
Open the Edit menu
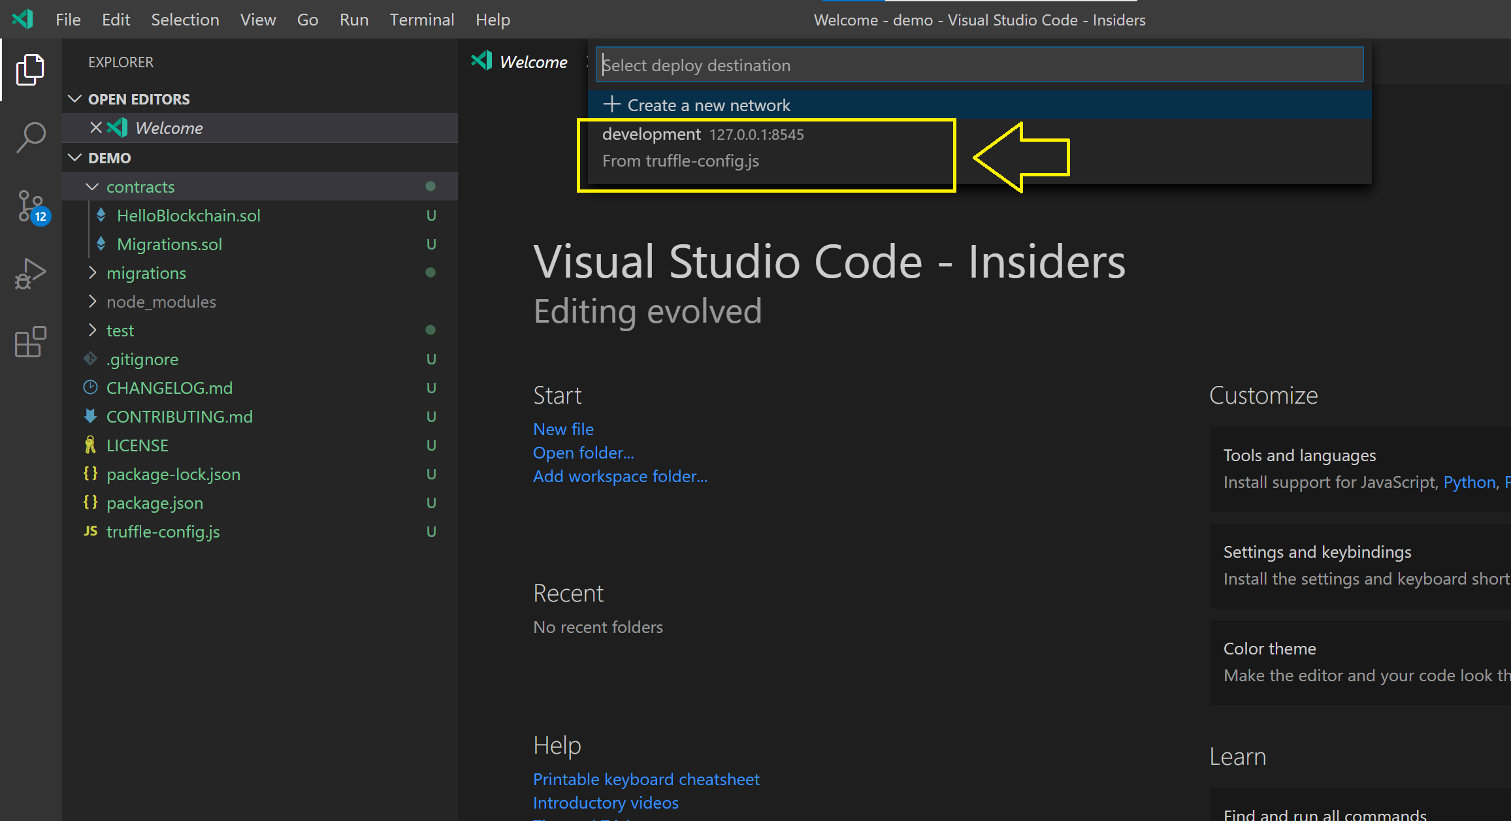coord(116,20)
